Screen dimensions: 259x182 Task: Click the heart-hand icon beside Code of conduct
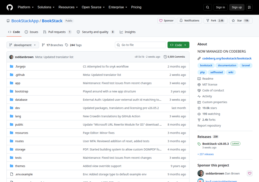pos(199,90)
